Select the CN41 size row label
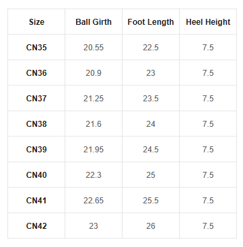243x247 pixels. tap(36, 201)
